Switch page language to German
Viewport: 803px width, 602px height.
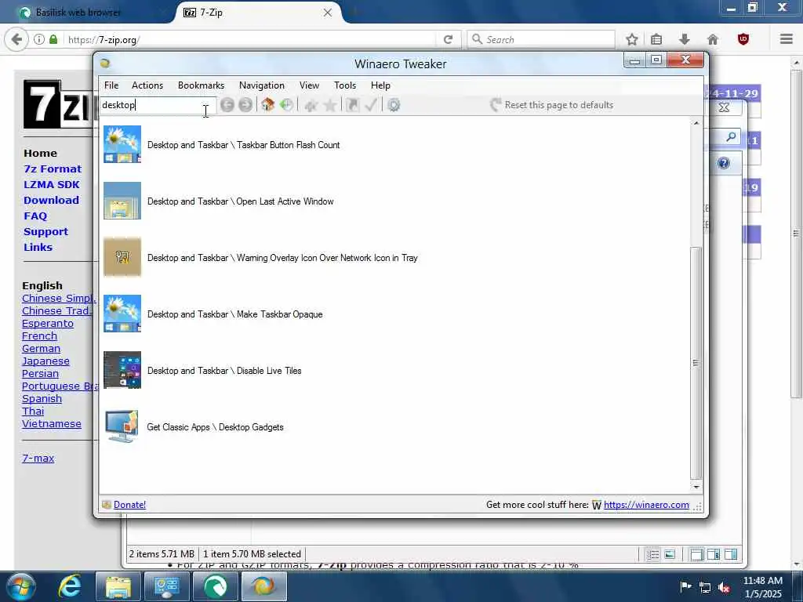[x=41, y=349]
